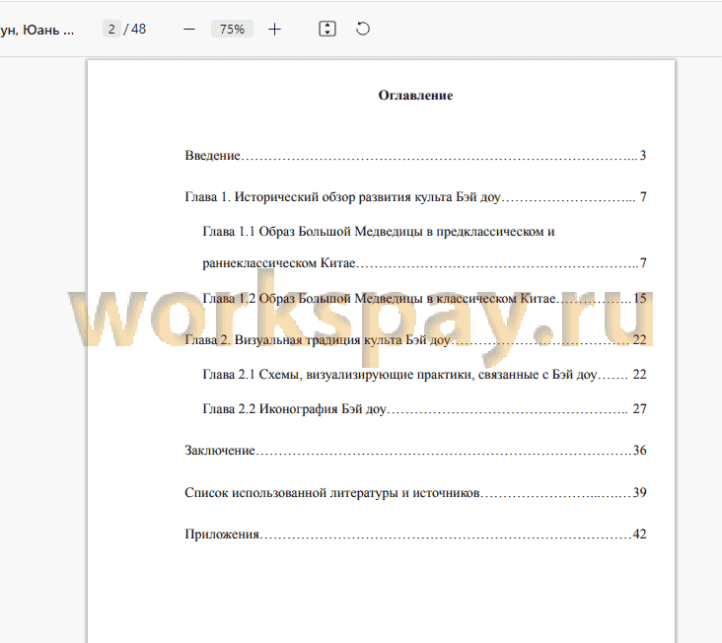Click the truncated document title in the toolbar
Viewport: 722px width, 643px height.
[36, 30]
